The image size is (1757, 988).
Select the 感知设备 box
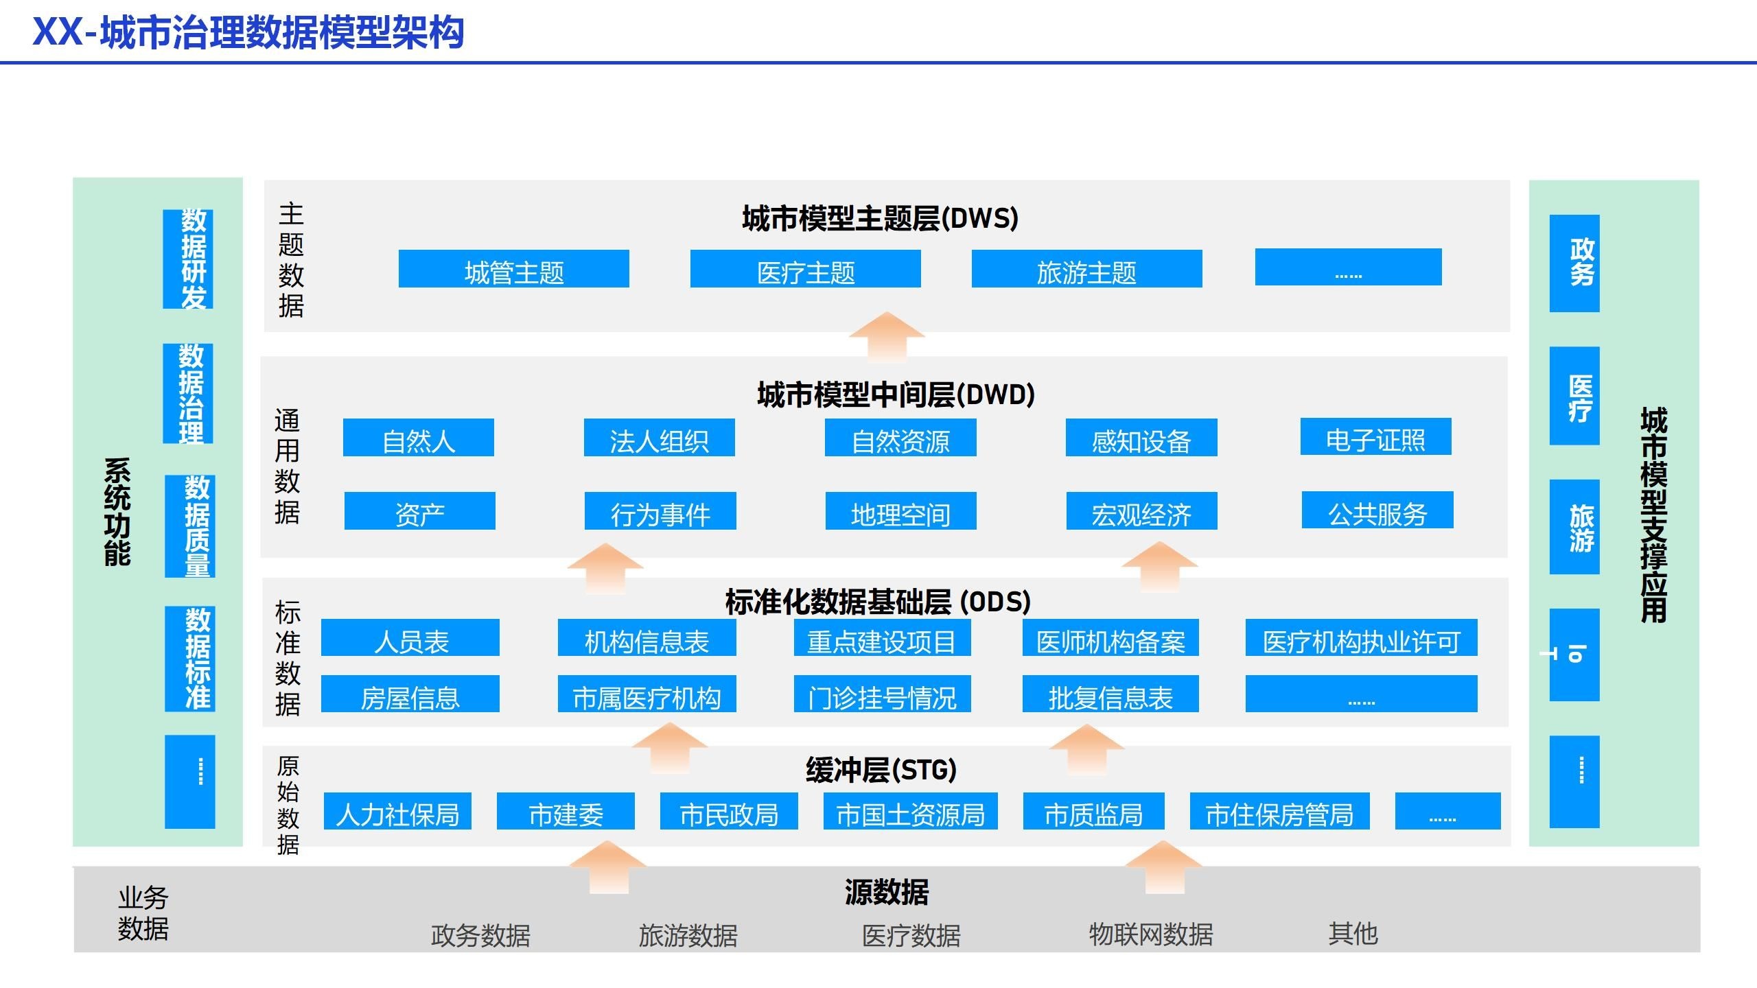pyautogui.click(x=1141, y=438)
